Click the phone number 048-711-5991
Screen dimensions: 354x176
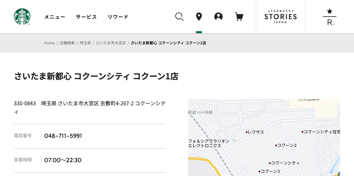[x=63, y=136]
